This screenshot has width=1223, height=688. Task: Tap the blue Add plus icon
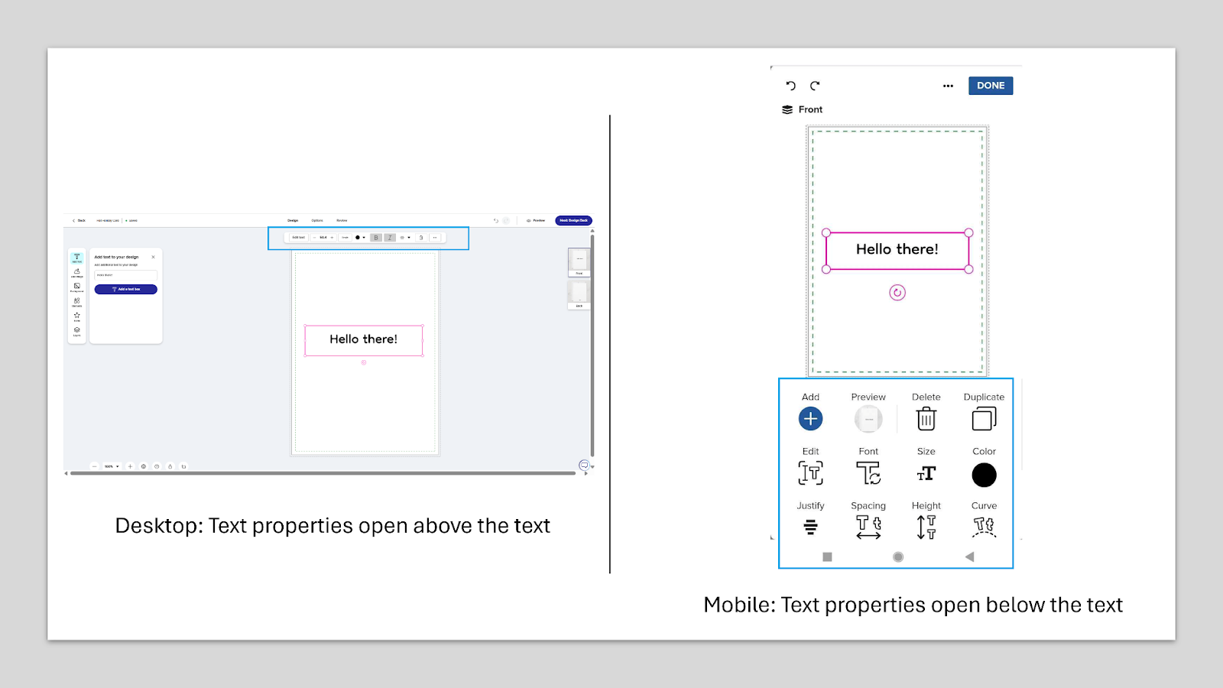coord(810,419)
